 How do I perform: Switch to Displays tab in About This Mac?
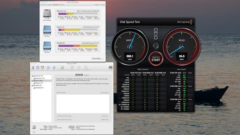(49, 4)
